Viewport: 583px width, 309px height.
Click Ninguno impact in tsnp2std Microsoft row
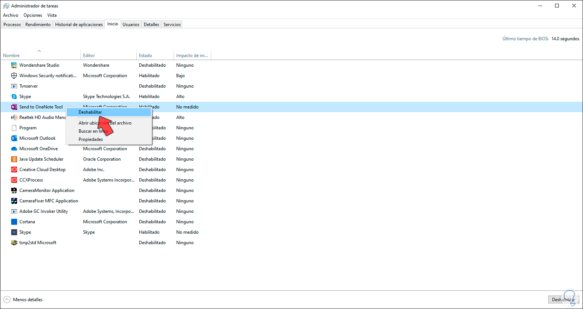185,243
